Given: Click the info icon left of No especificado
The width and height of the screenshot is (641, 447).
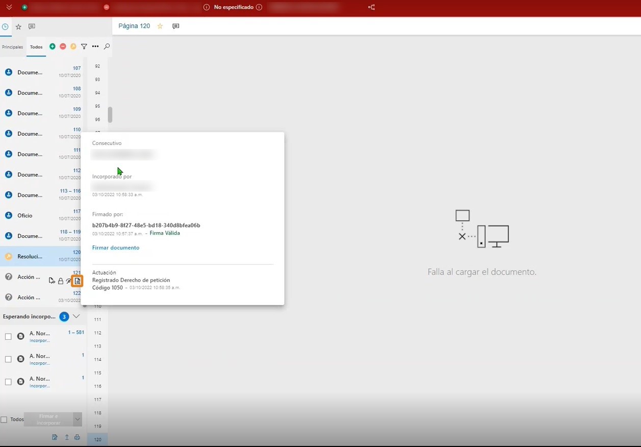Looking at the screenshot, I should [207, 7].
